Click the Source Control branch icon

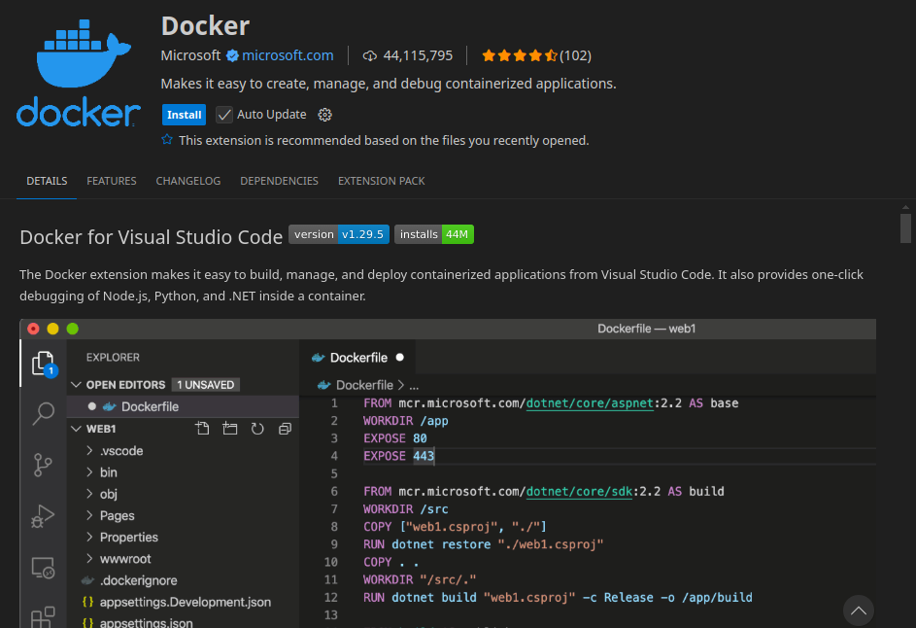[x=43, y=465]
